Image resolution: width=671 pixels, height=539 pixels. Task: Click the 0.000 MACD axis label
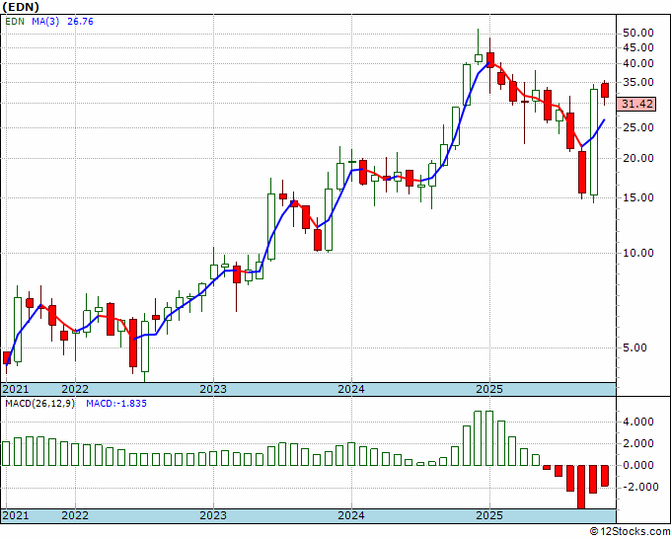638,465
